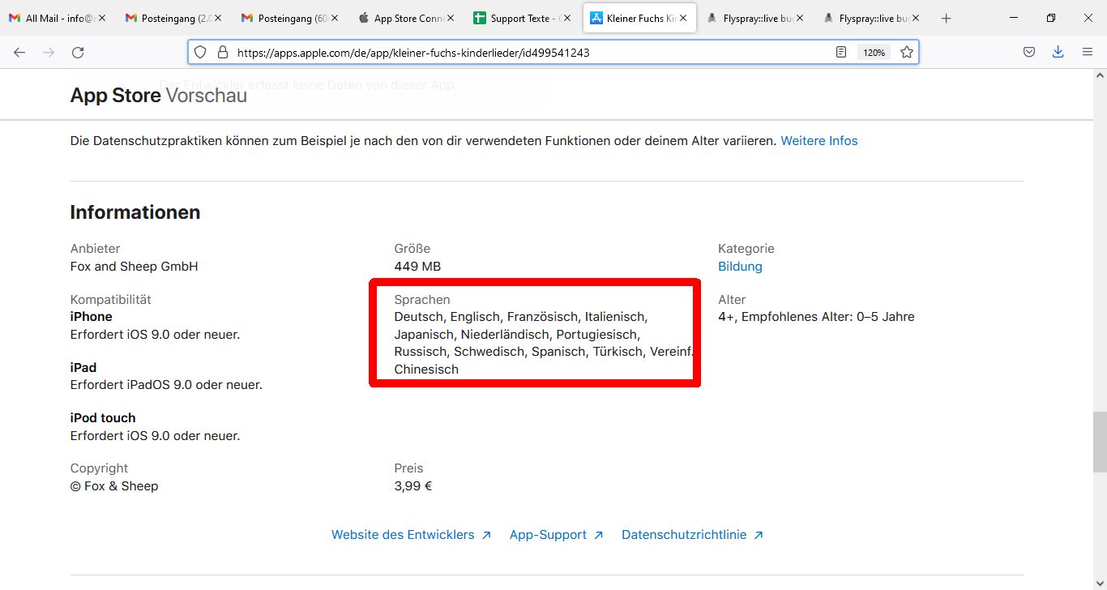Click the iPad compatibility label

(x=83, y=368)
